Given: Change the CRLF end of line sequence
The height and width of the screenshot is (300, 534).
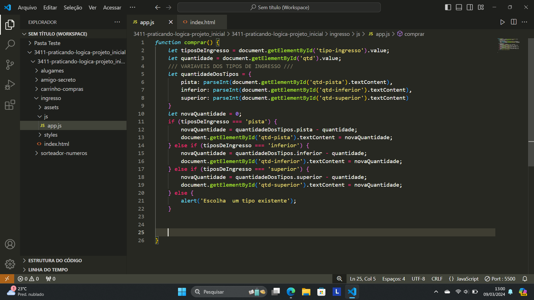Looking at the screenshot, I should (437, 279).
